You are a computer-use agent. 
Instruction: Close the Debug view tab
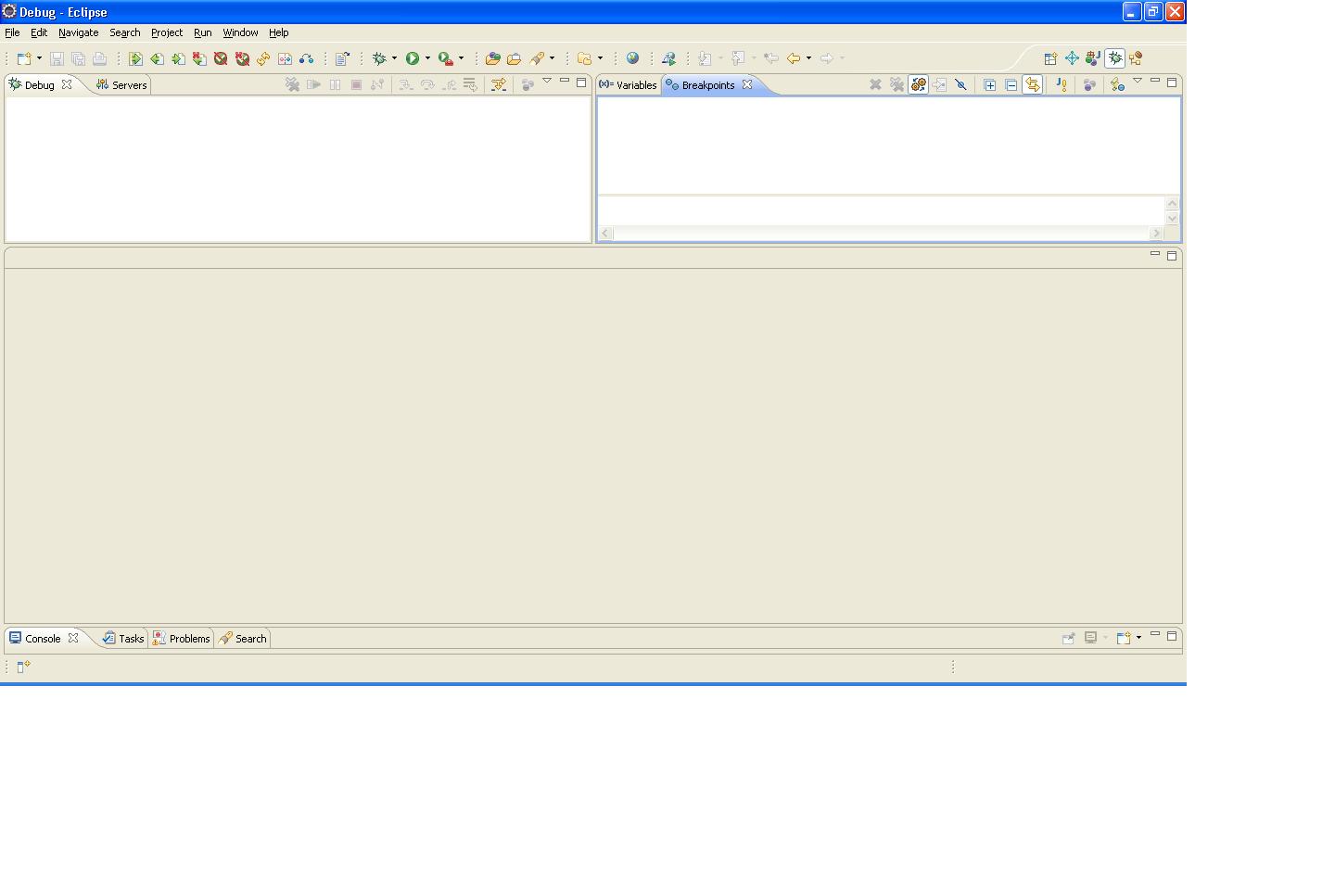[67, 84]
